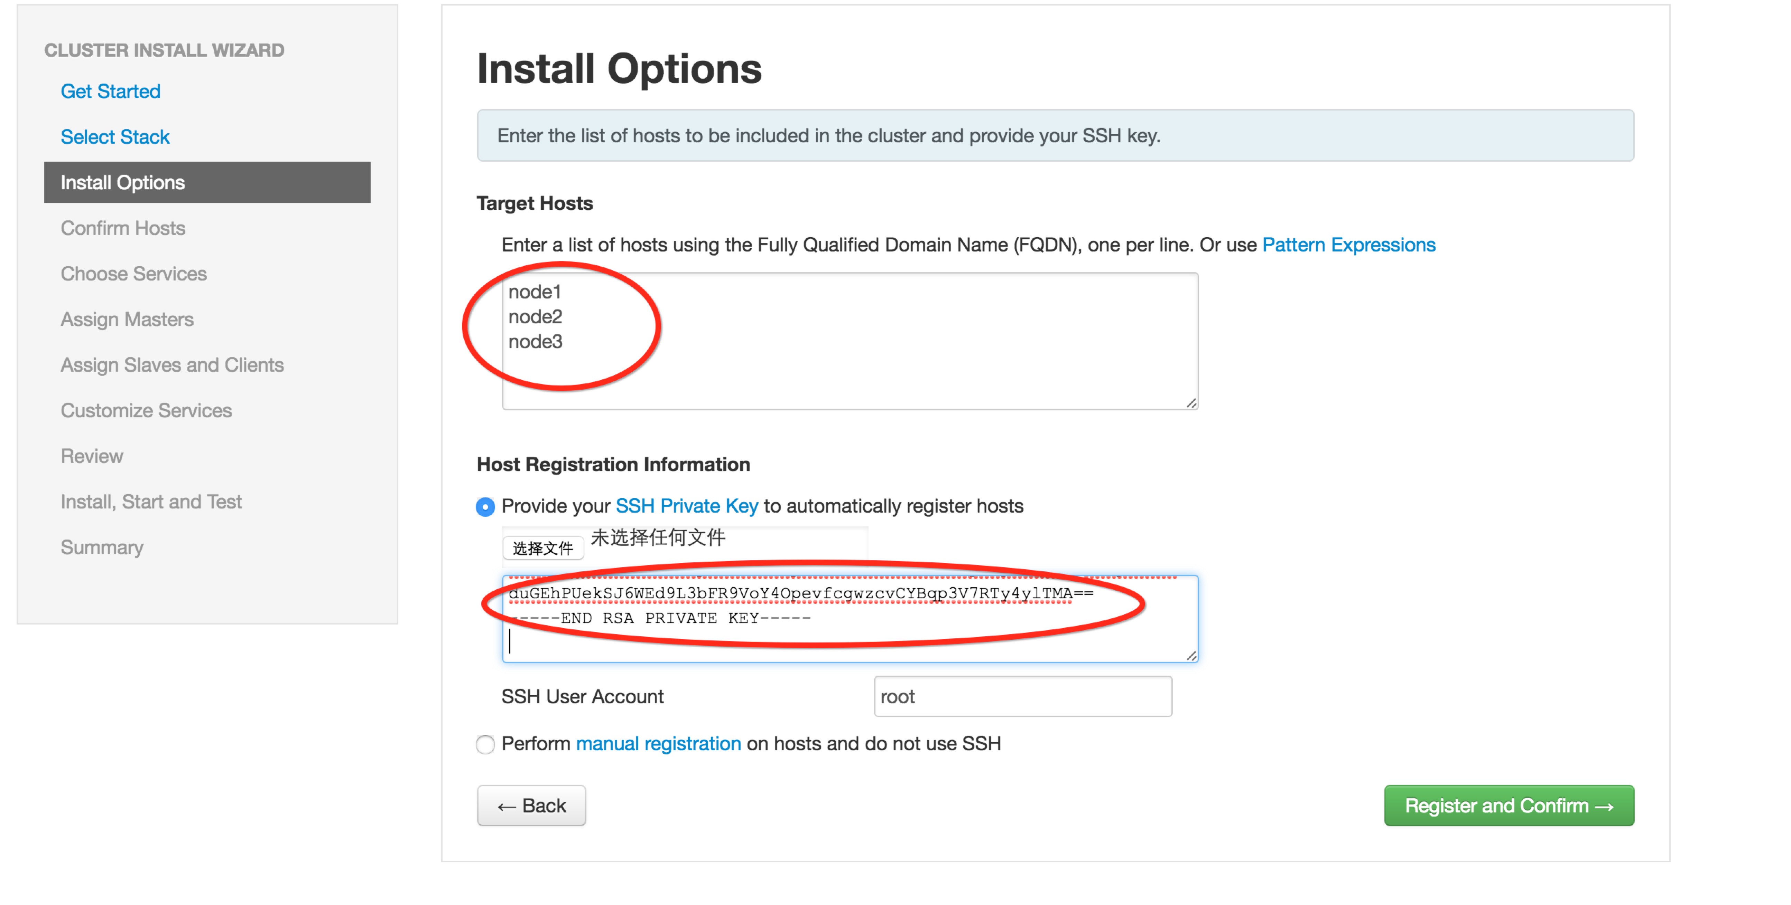Image resolution: width=1791 pixels, height=905 pixels.
Task: Click in the SSH User Account field
Action: coord(1022,696)
